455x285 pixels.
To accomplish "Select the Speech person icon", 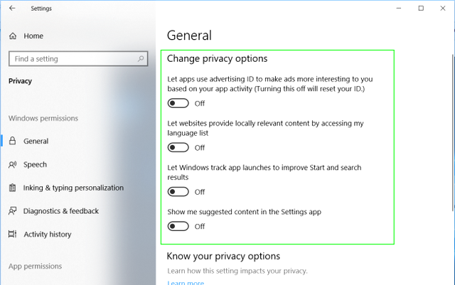I will 13,165.
